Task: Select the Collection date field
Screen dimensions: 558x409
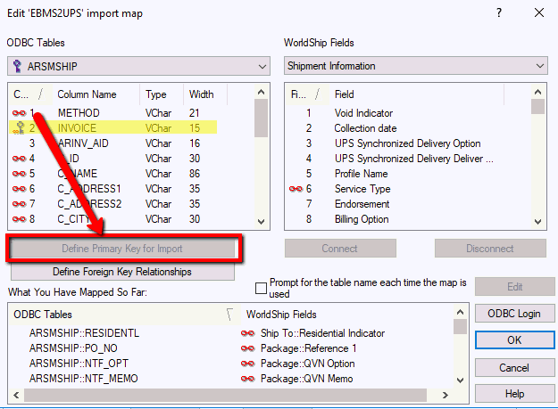Action: pos(366,128)
